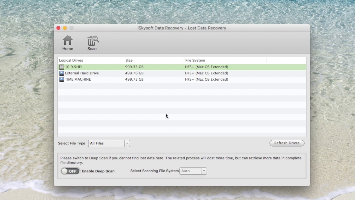Toggle the Enable Deep Scan switch

tap(70, 171)
